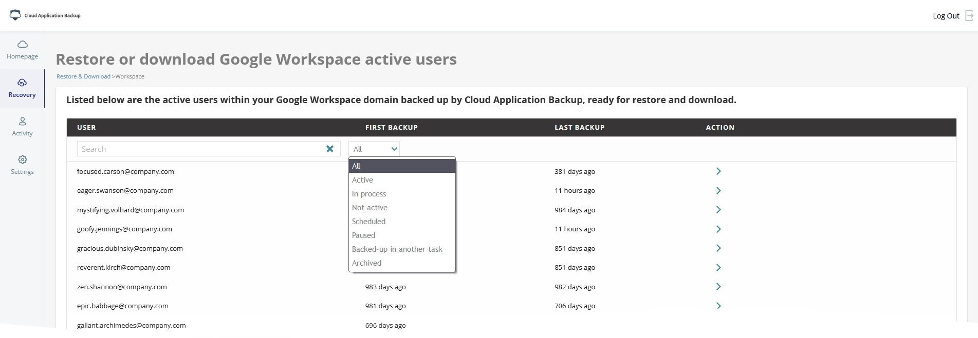Open actions for goofy.jennings@company.com

pos(718,229)
